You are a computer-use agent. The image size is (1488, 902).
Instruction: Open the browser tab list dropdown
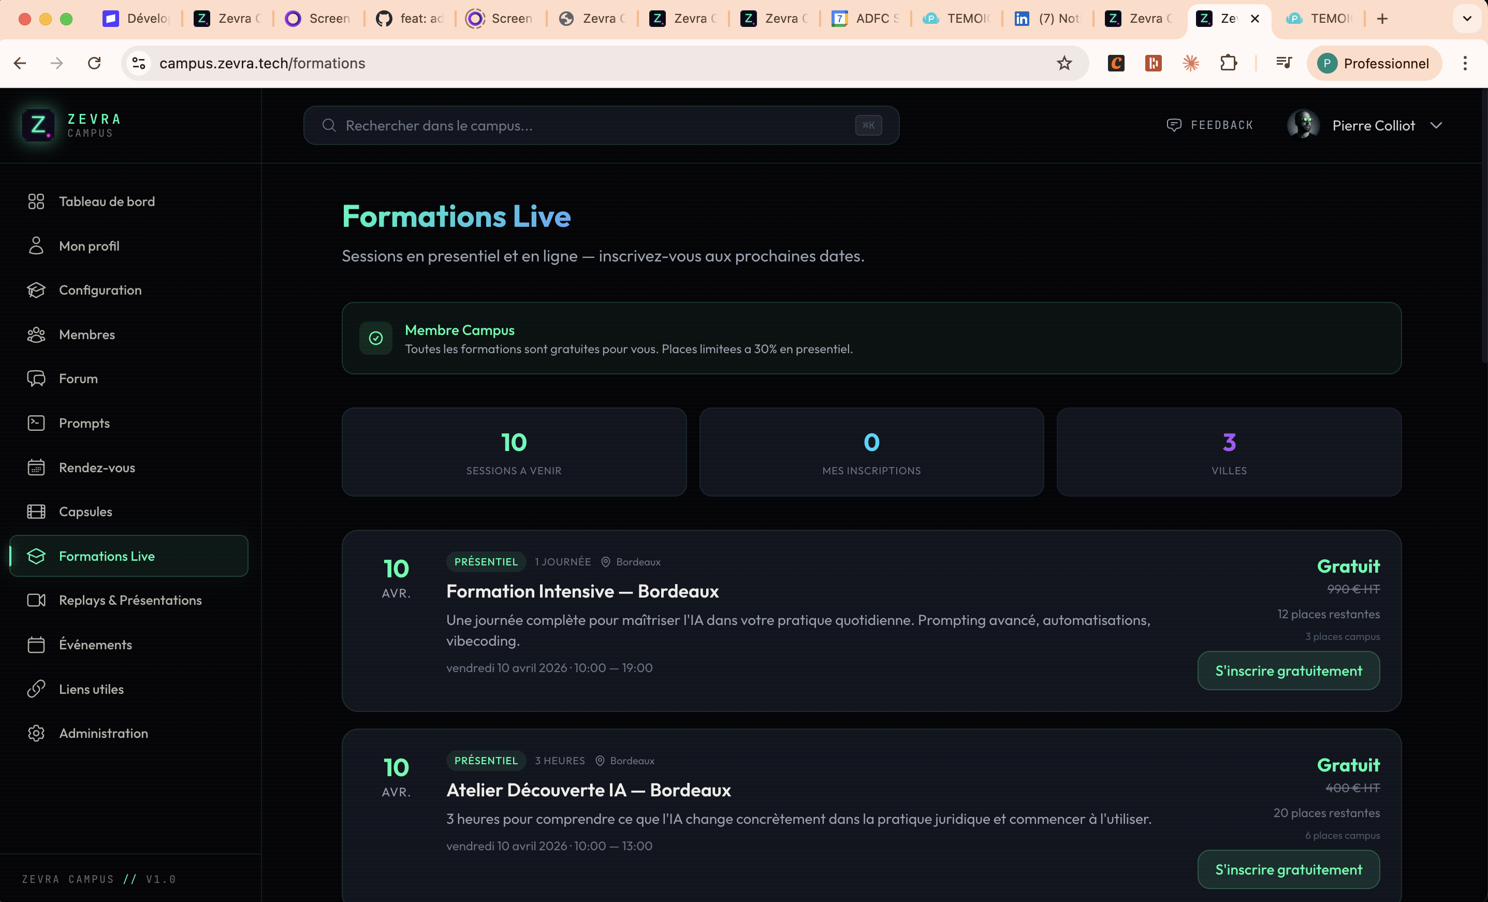[1466, 19]
